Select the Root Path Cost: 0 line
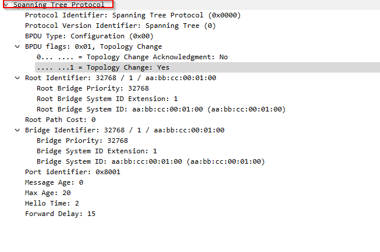380x252 pixels. [x=61, y=120]
